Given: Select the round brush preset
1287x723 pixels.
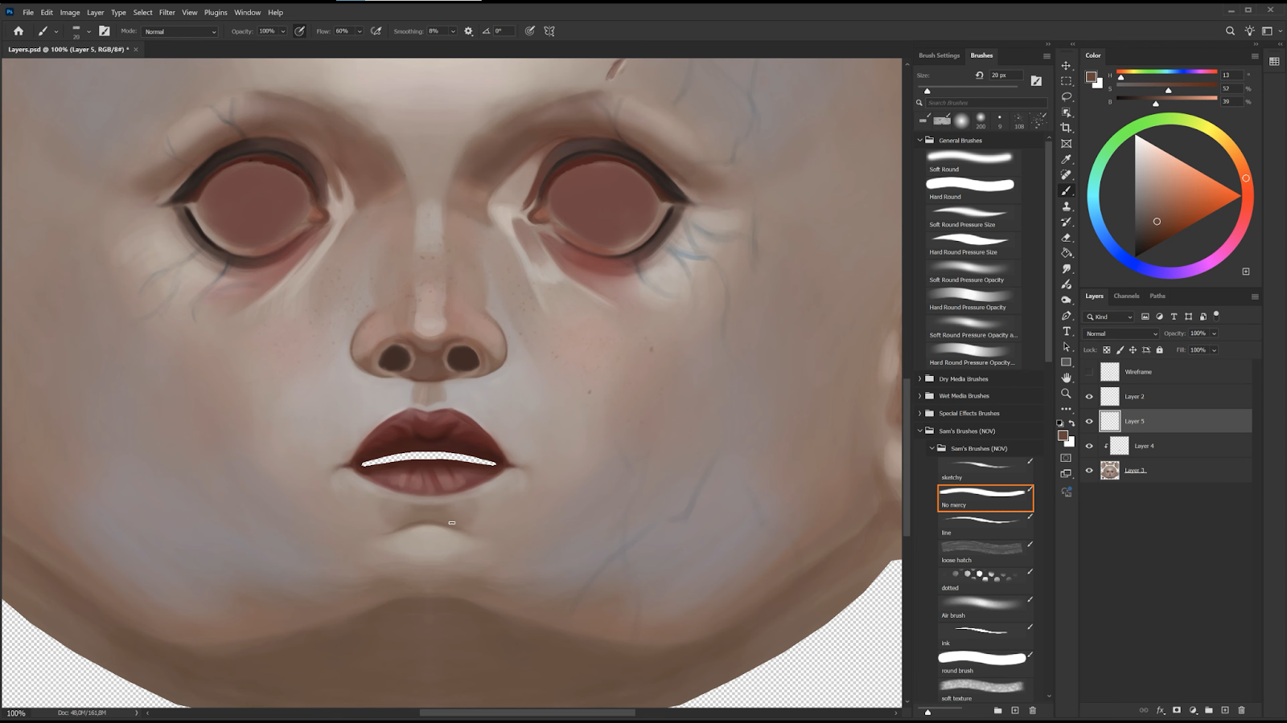Looking at the screenshot, I should tap(985, 663).
